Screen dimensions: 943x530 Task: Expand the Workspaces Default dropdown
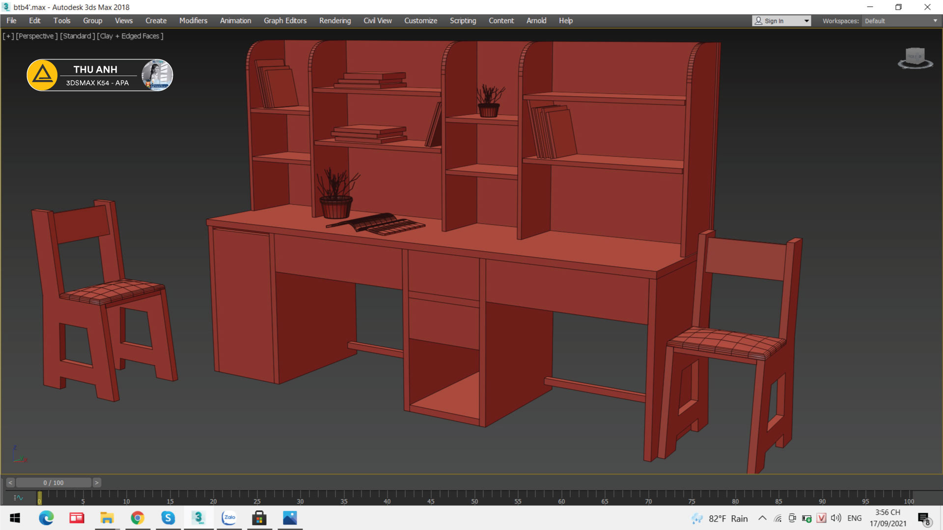935,21
